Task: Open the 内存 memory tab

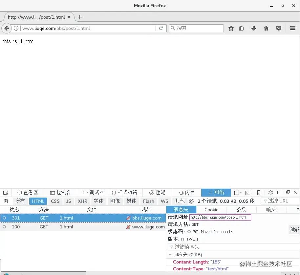Action: click(x=186, y=193)
